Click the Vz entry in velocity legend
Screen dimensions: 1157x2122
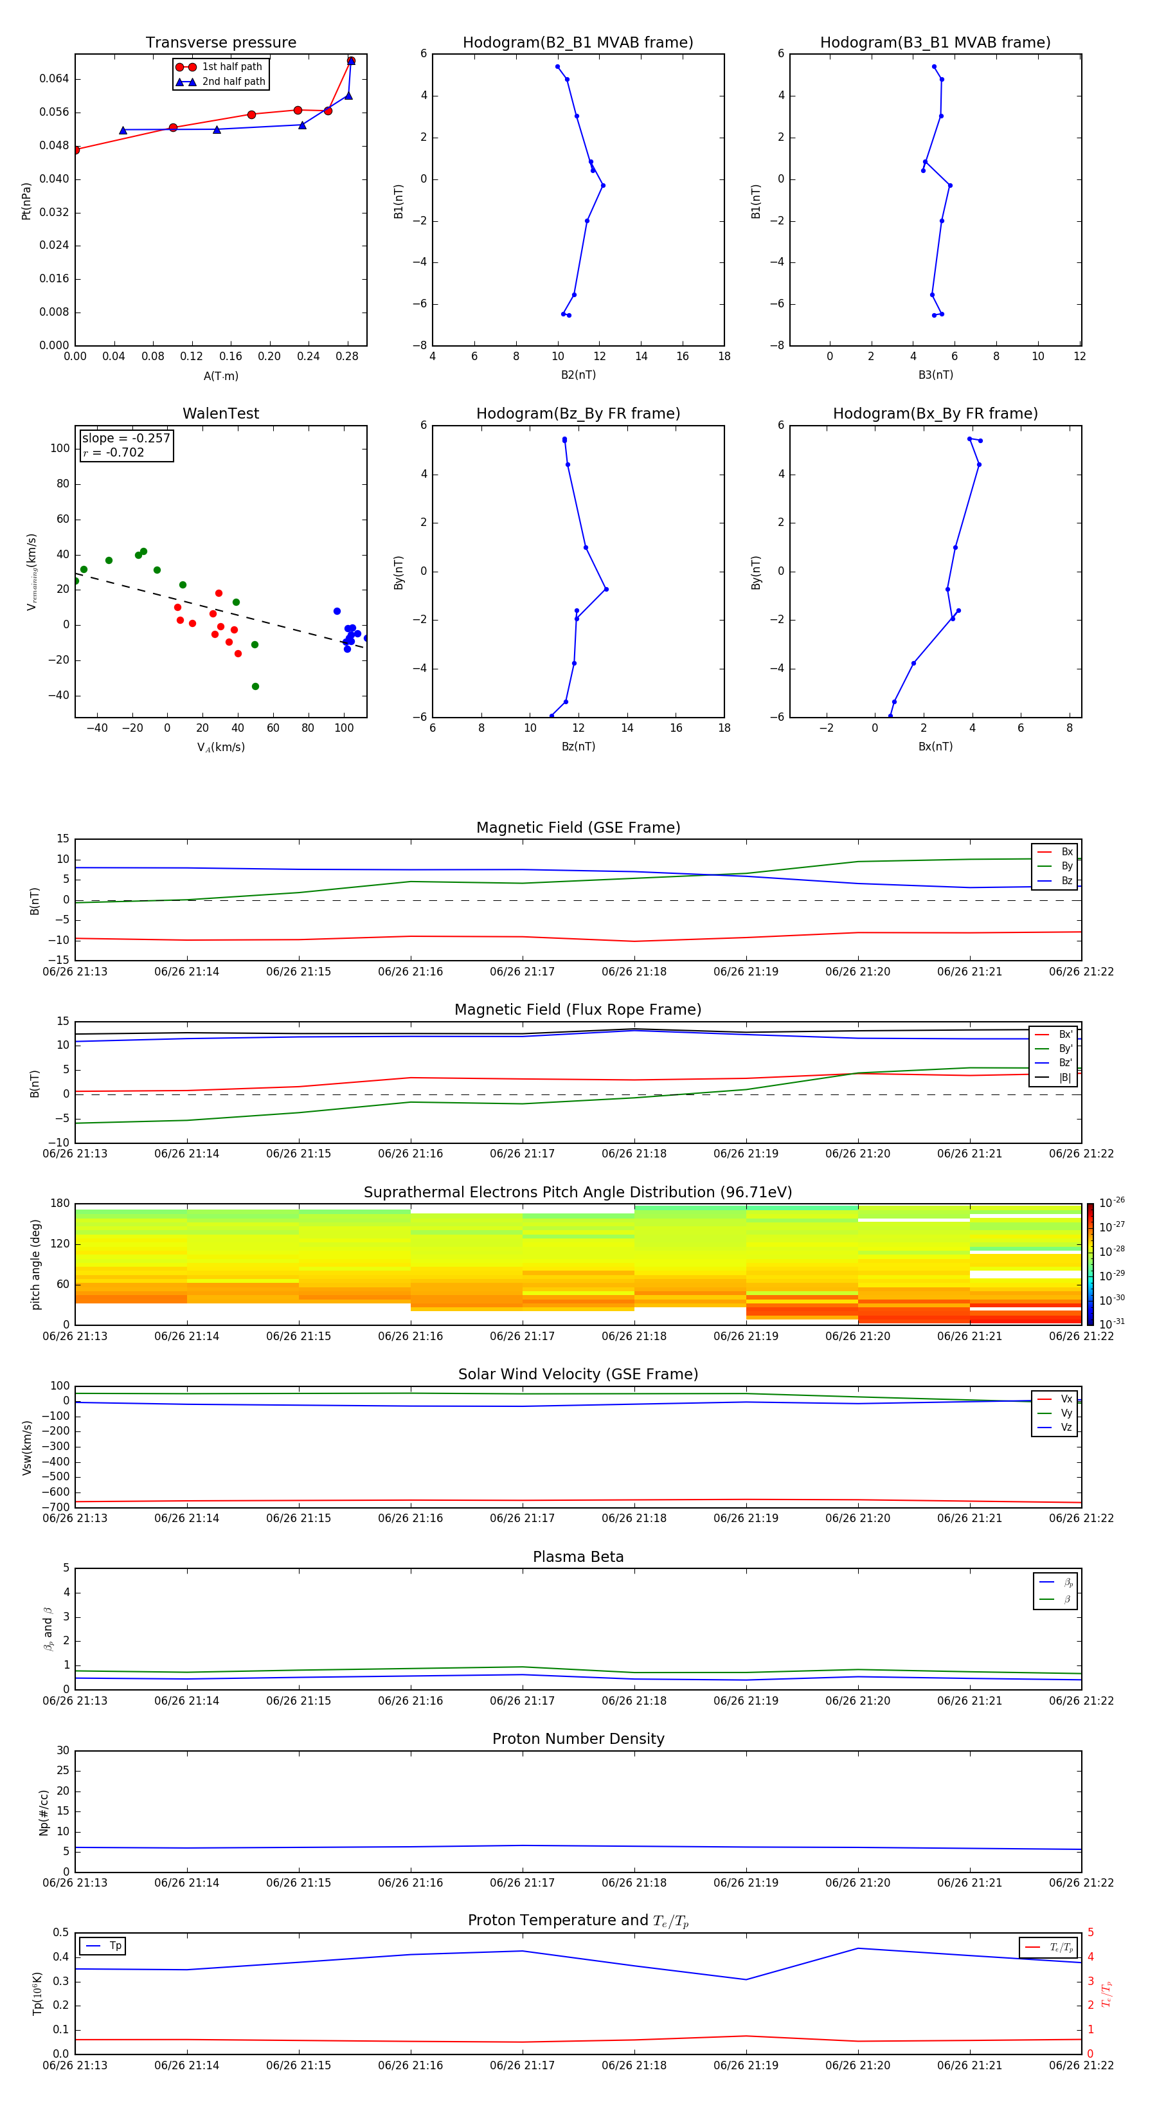coord(1055,1428)
